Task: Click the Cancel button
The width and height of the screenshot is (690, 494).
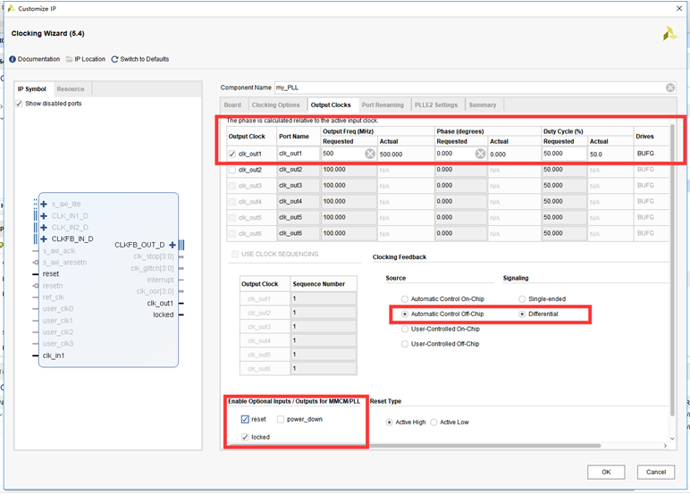Action: coord(656,472)
